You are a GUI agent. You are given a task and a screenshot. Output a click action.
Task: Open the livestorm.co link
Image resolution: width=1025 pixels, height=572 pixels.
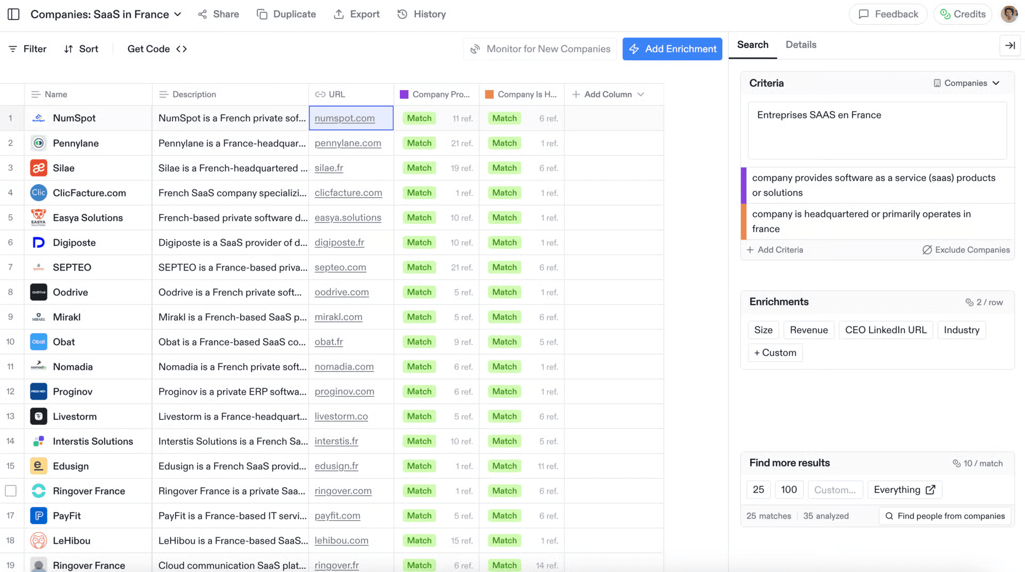click(x=341, y=416)
